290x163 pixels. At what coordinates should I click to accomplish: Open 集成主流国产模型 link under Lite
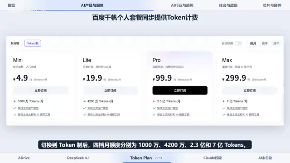(98, 108)
